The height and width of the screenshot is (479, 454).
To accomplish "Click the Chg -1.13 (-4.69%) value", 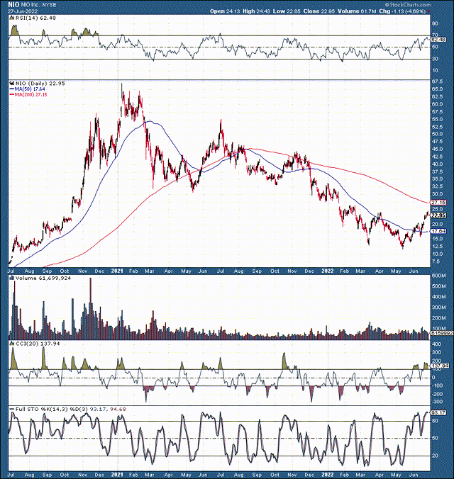I will pyautogui.click(x=402, y=11).
